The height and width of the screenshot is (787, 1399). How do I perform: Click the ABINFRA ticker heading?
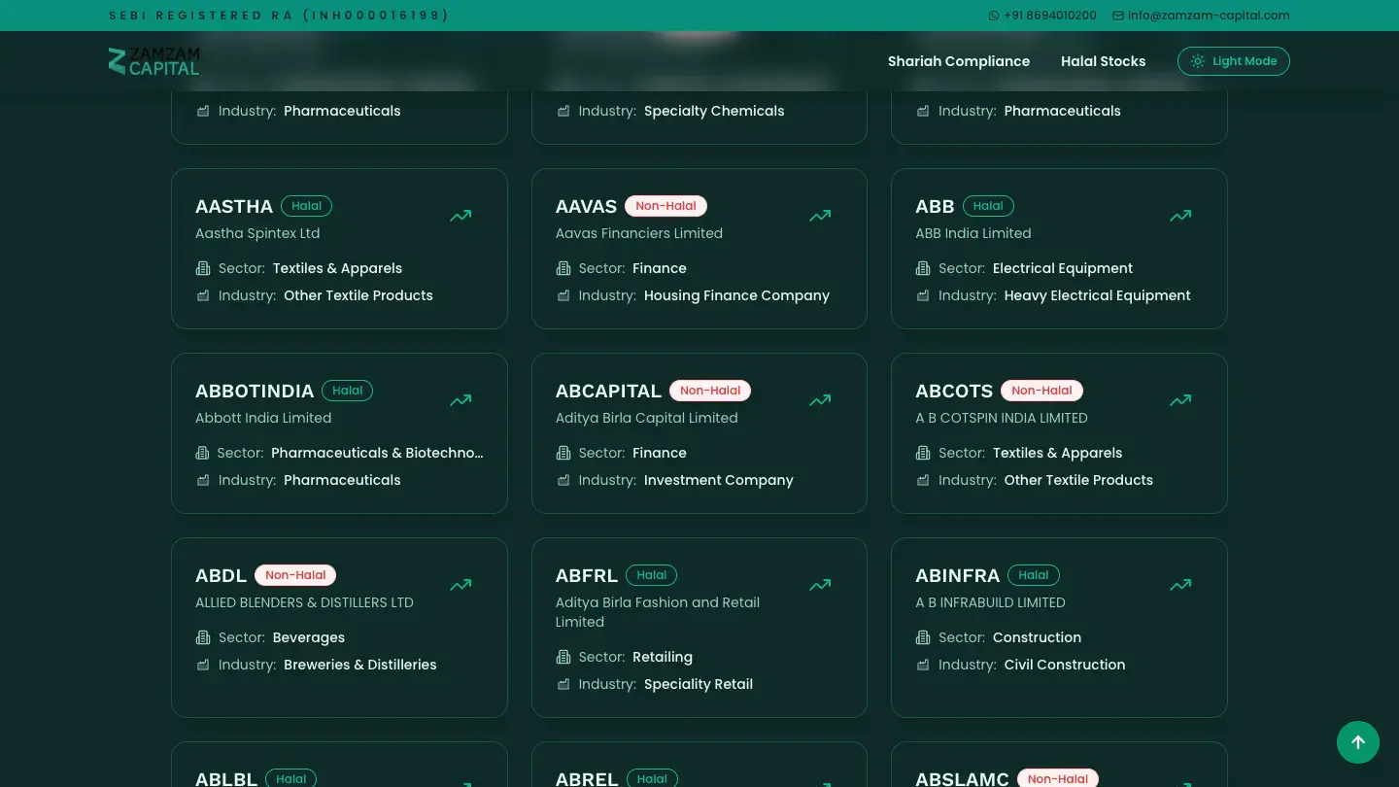pos(958,575)
